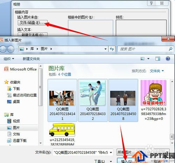Open the view options dropdown arrow

[x=148, y=59]
